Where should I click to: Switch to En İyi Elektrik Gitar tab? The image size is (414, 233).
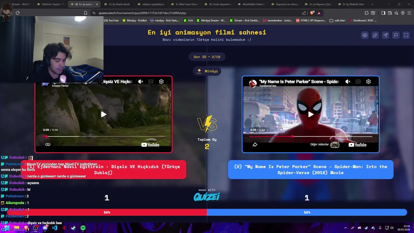(351, 4)
